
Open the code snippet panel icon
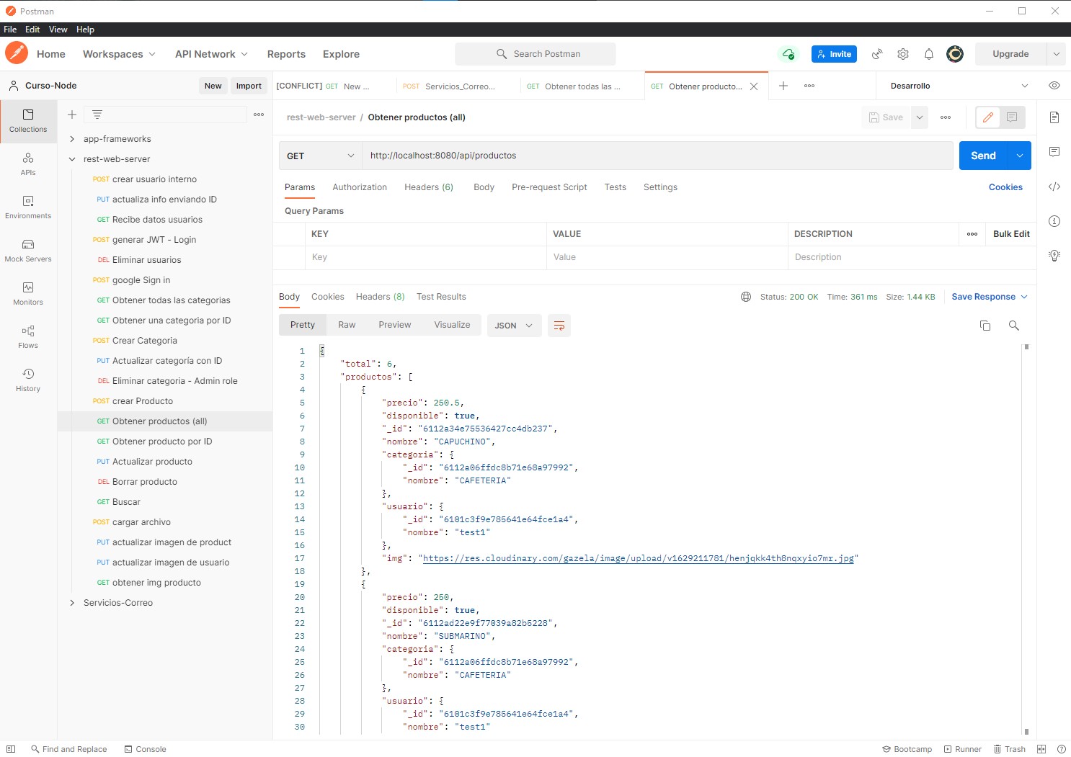tap(1054, 187)
